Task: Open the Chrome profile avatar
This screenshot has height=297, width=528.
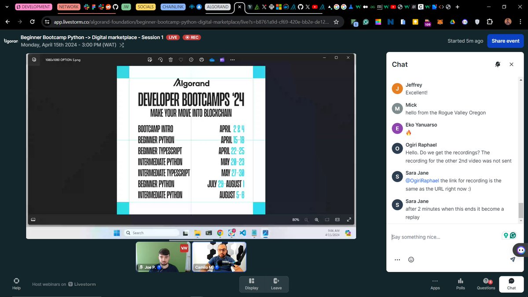Action: [508, 22]
